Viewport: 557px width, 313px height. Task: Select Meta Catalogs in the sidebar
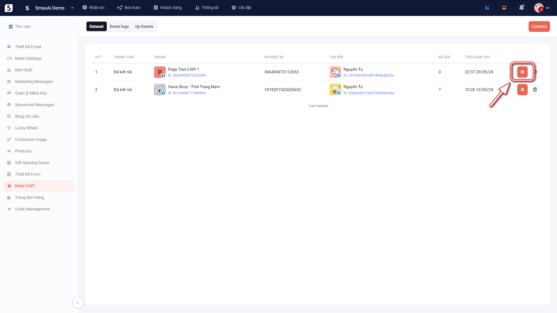(28, 58)
